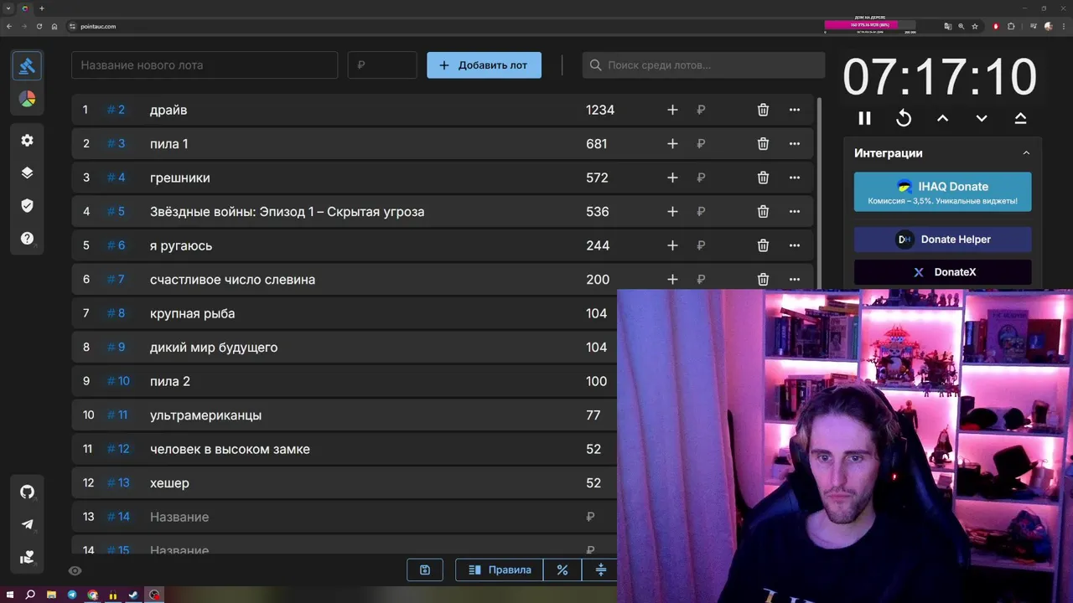Pause the countdown timer
Screen dimensions: 1073x603
(x=864, y=118)
